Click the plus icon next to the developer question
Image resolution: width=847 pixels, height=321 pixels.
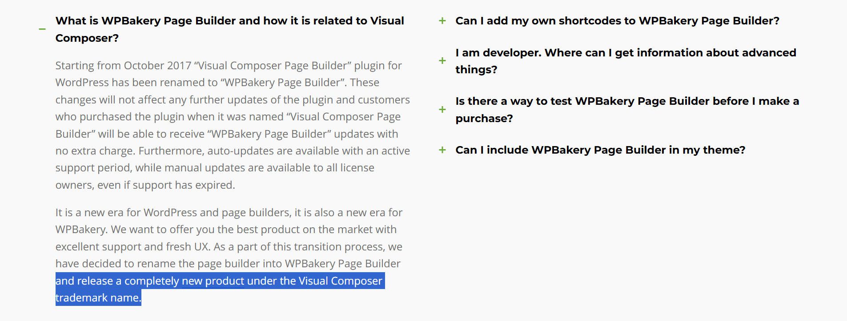tap(442, 61)
